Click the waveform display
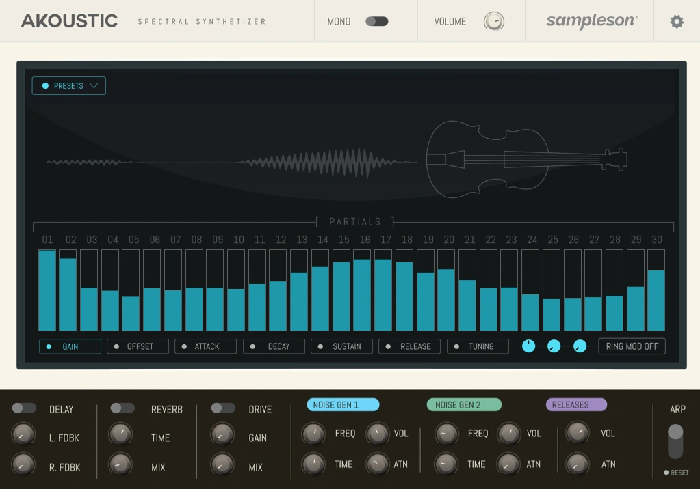This screenshot has width=700, height=489. click(231, 162)
